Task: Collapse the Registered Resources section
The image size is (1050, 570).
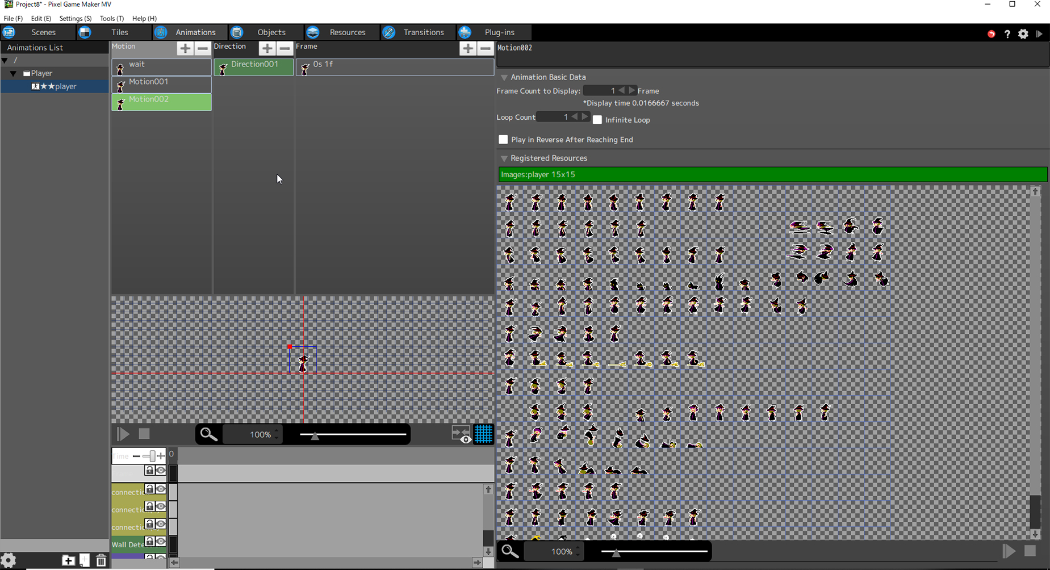Action: click(x=504, y=158)
